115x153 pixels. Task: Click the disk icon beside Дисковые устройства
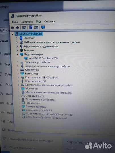click(x=22, y=62)
